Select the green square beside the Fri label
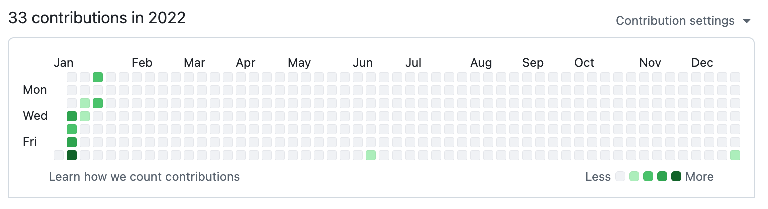The height and width of the screenshot is (209, 768). 72,142
